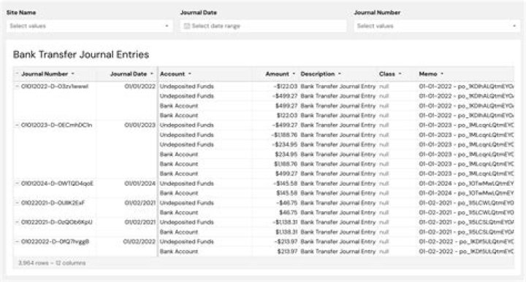Viewport: 526px width, 282px height.
Task: Click the -$46.75 amount cell
Action: click(287, 203)
